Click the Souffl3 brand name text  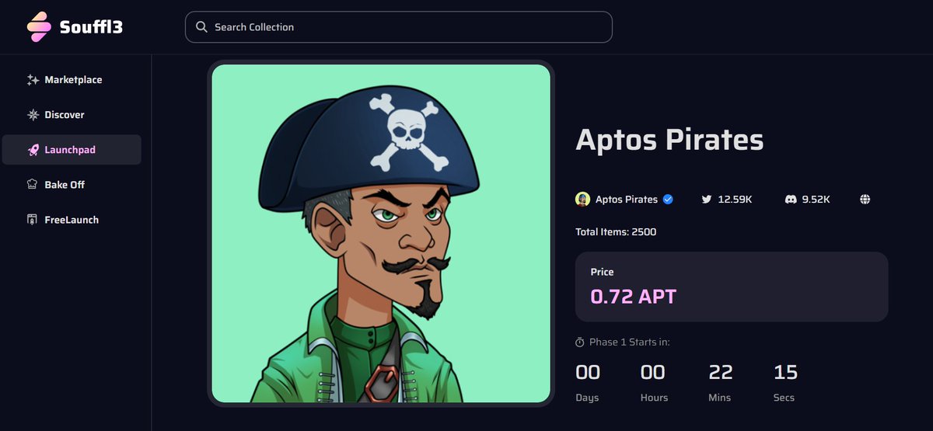point(91,27)
